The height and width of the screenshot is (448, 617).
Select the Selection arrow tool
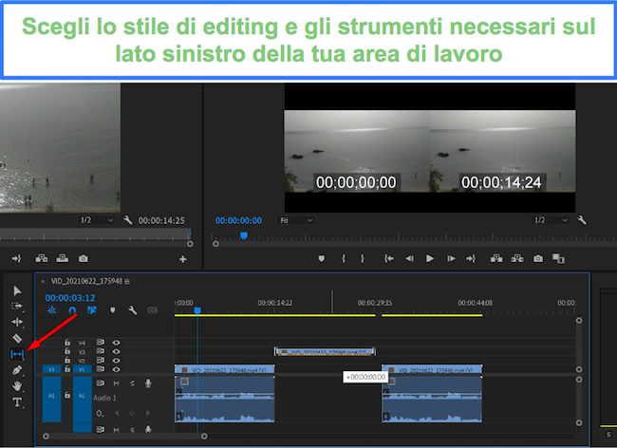(x=17, y=290)
